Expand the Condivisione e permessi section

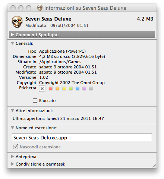(x=12, y=164)
